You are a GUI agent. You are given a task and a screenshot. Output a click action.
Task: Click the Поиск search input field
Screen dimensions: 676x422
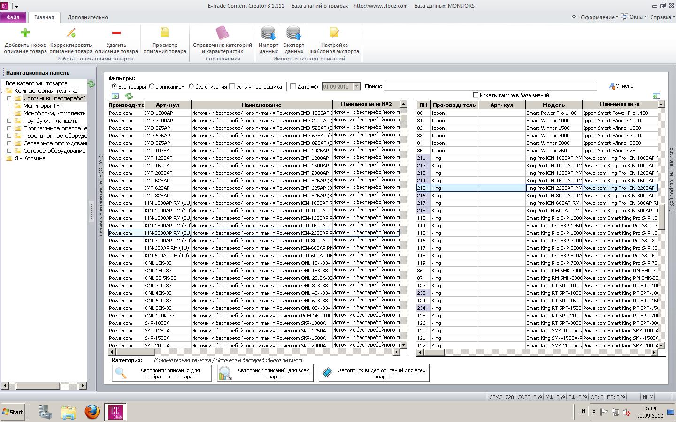pos(491,86)
